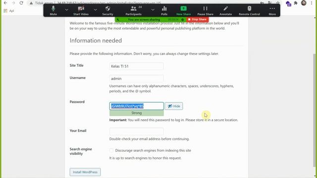Expand the arrow next to Participants
This screenshot has height=178, width=317.
(x=153, y=9)
